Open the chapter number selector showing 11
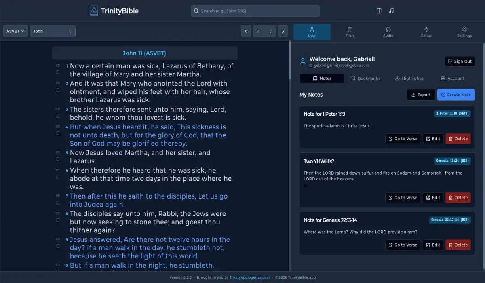Viewport: 485px width, 283px height. coord(264,31)
